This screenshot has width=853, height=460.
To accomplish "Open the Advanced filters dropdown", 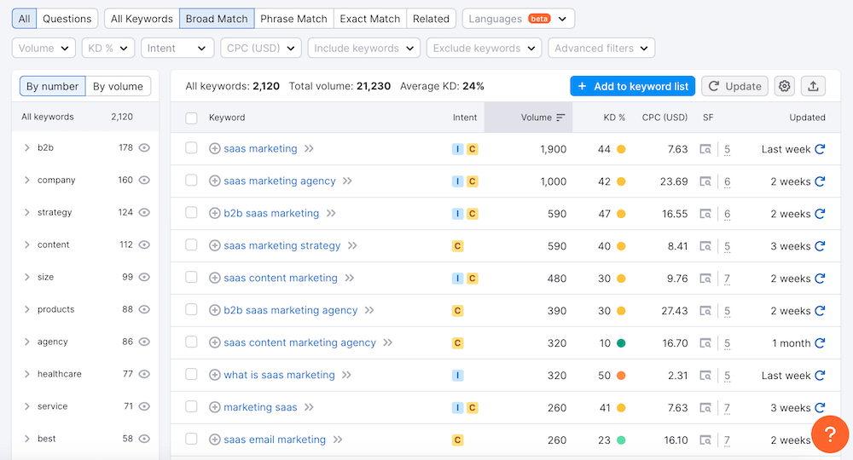I will click(601, 49).
